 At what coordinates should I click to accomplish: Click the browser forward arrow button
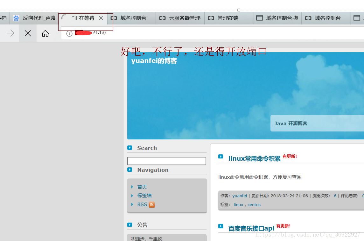point(10,33)
